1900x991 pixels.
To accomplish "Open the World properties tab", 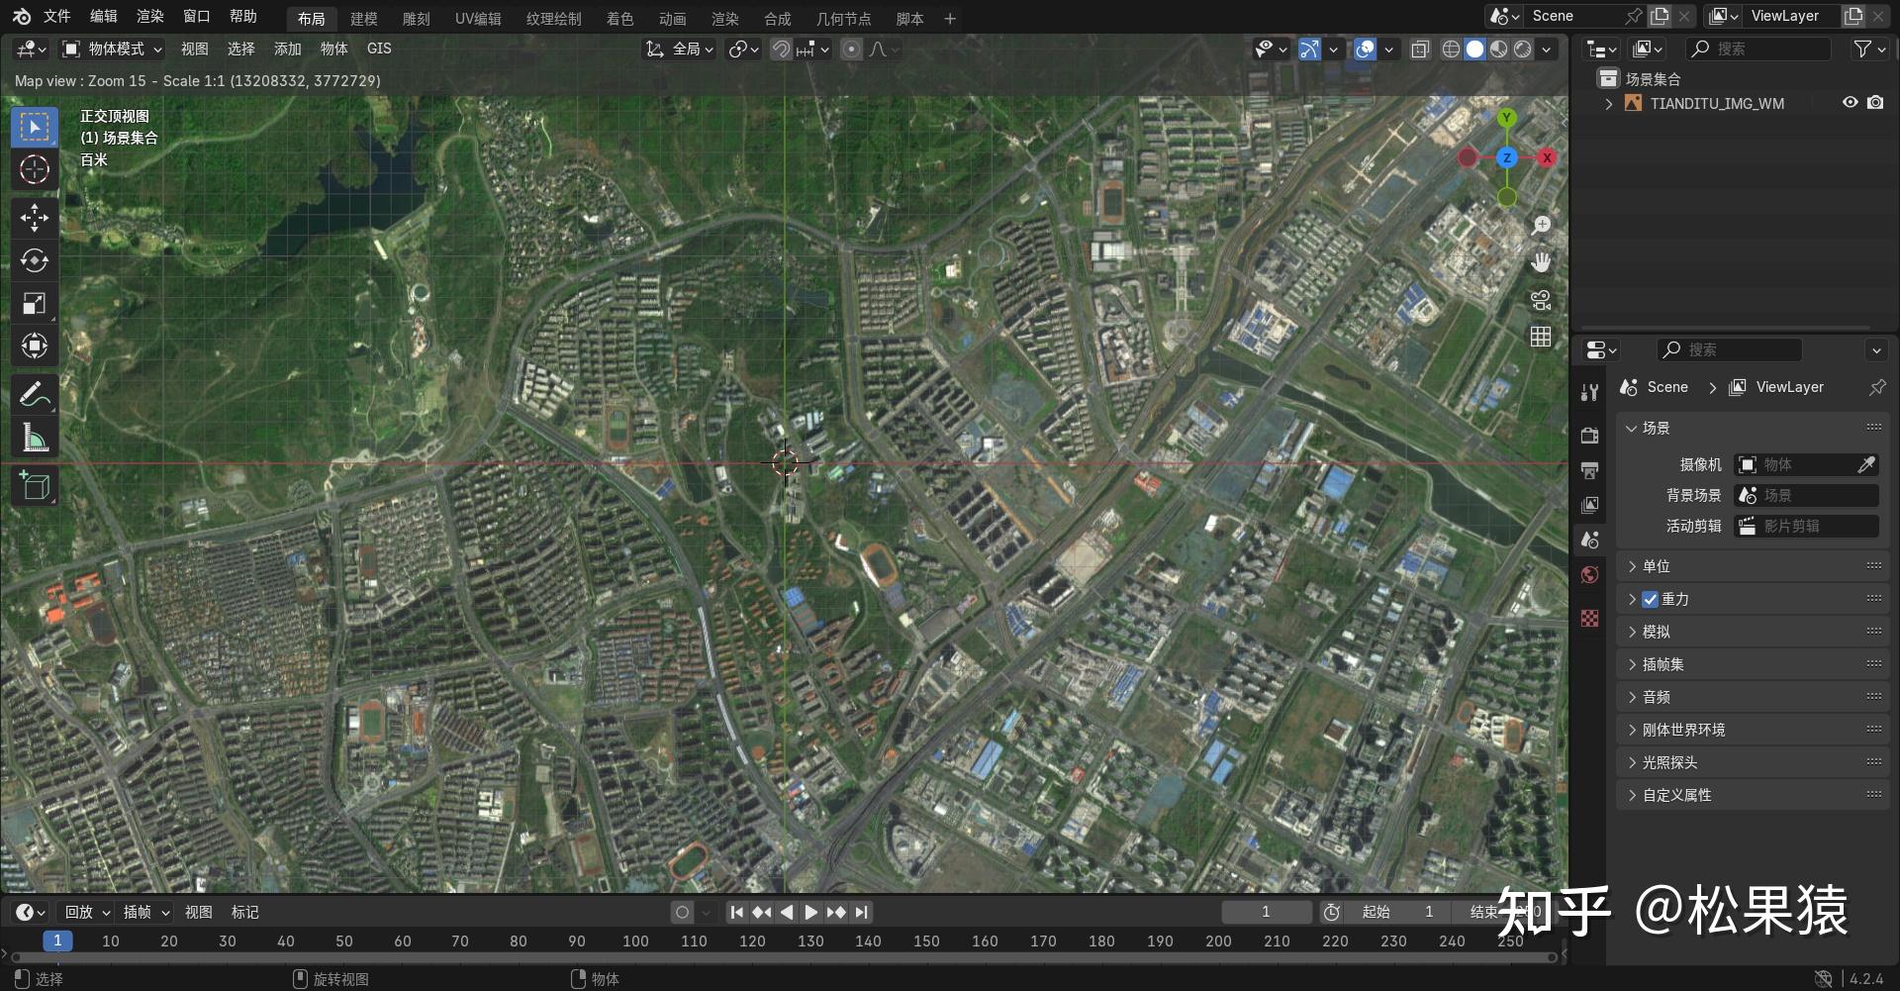I will [1590, 574].
